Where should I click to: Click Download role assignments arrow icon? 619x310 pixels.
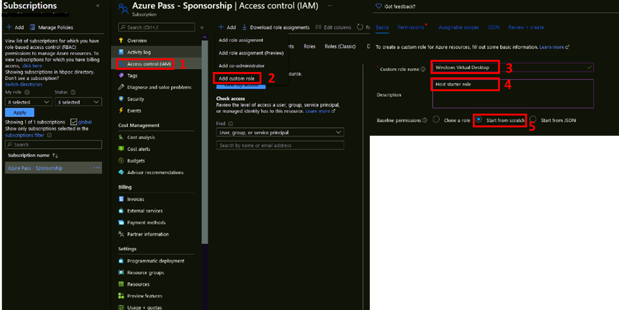(x=244, y=27)
